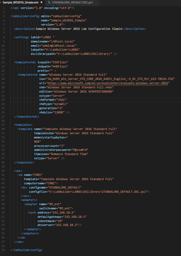Open the evalcenter Microsoft URL link
The image size is (181, 256).
click(108, 83)
